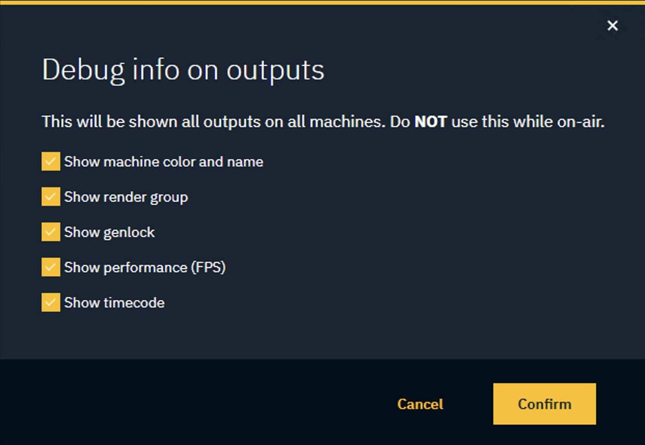Click the Show timecode label text
The height and width of the screenshot is (445, 645).
[114, 302]
